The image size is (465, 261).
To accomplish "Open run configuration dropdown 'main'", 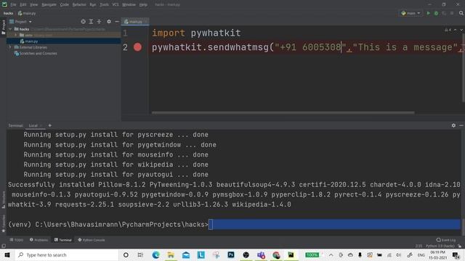I will pyautogui.click(x=411, y=13).
